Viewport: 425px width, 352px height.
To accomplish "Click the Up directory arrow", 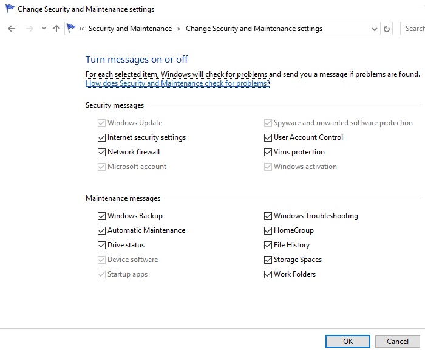I will [x=56, y=29].
